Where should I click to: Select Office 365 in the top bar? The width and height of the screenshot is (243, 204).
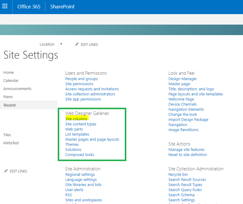29,7
